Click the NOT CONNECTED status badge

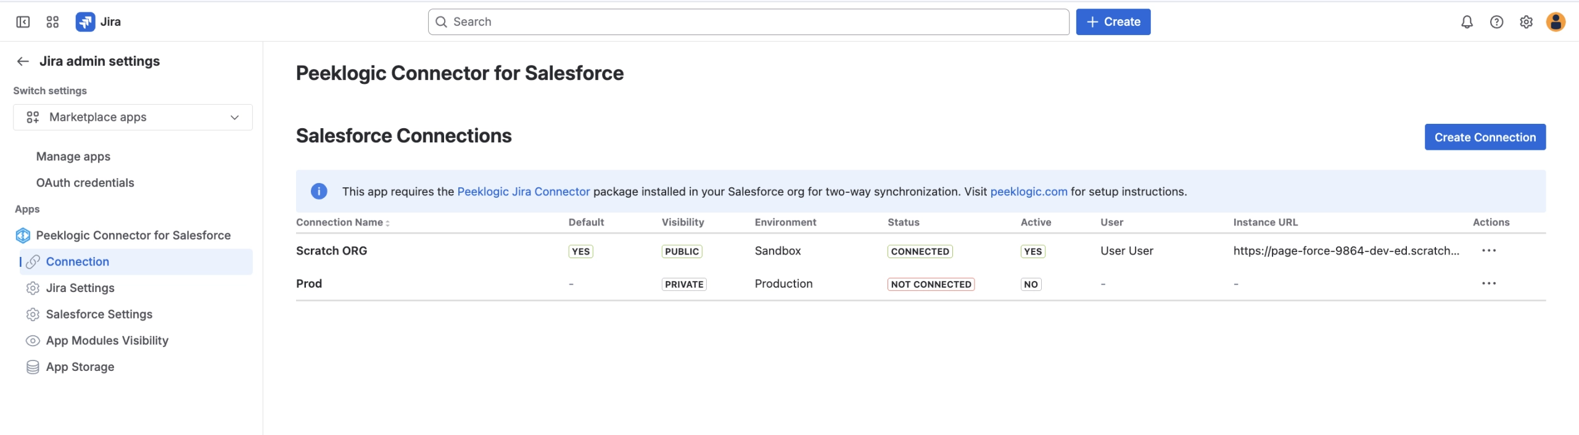931,284
